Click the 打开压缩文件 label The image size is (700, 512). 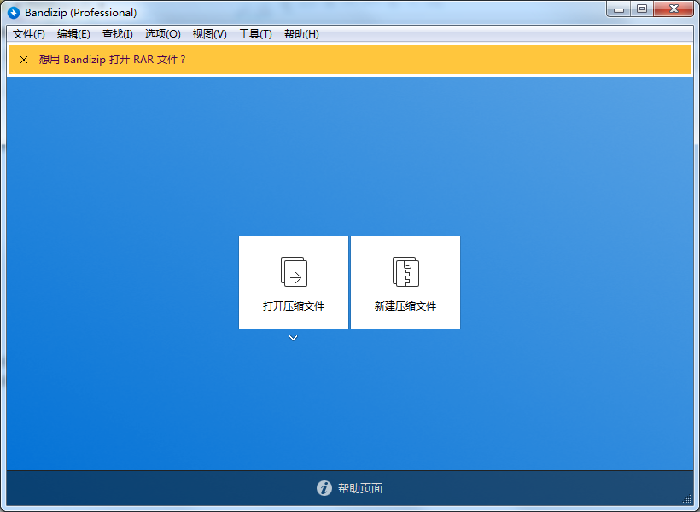(x=294, y=306)
